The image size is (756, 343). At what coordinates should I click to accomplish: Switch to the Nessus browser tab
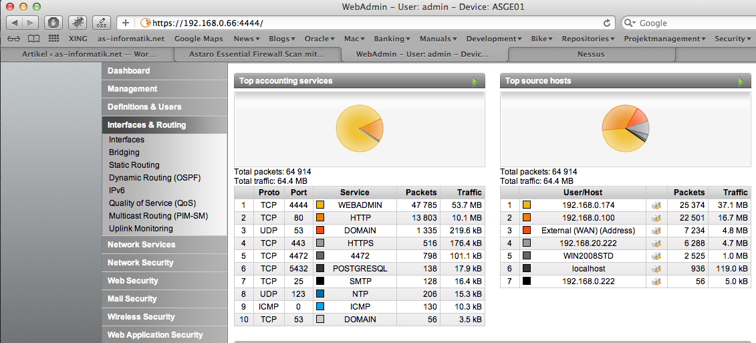[x=591, y=53]
